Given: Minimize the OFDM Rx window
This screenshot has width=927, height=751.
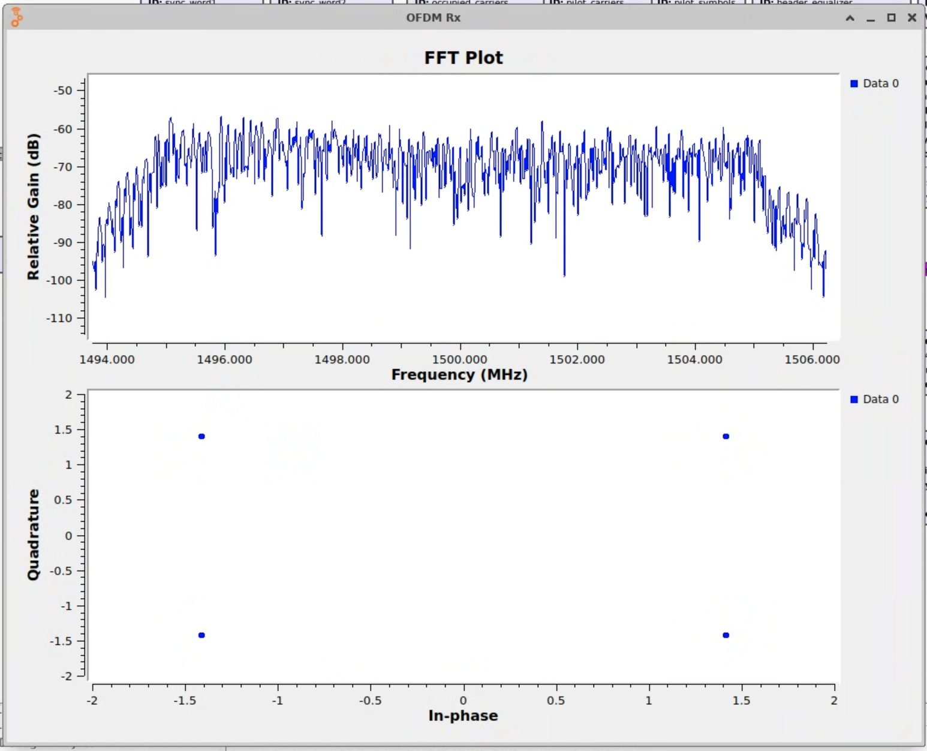Looking at the screenshot, I should click(x=871, y=18).
